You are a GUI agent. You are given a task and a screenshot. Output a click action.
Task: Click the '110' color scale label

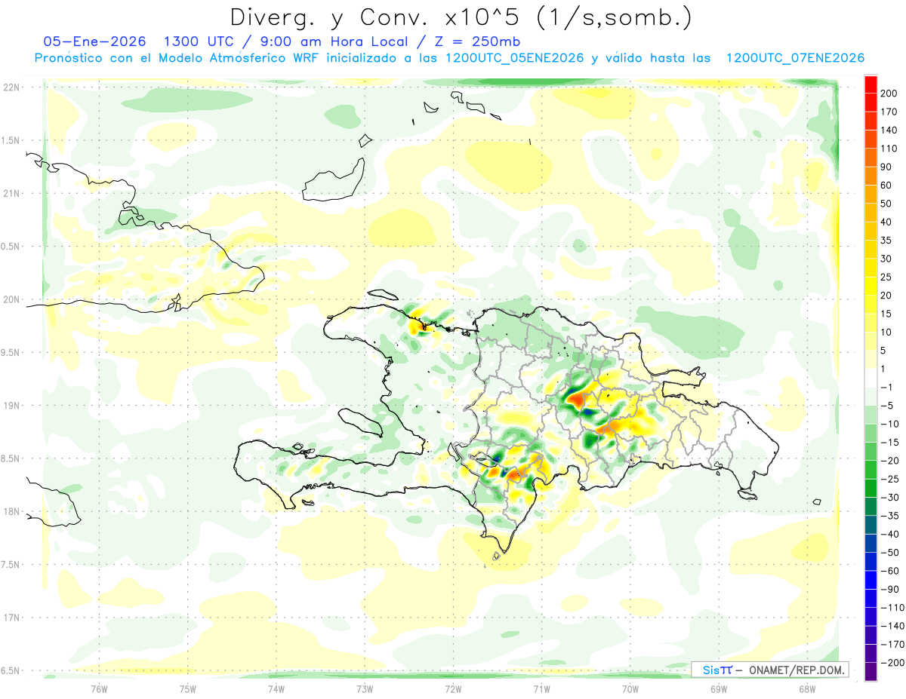(x=890, y=149)
